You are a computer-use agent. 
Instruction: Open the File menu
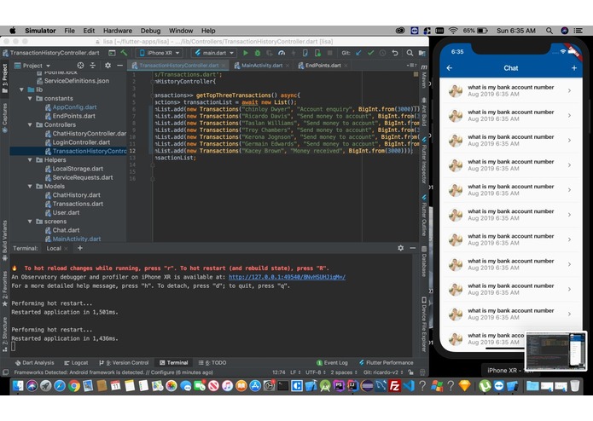coord(69,31)
